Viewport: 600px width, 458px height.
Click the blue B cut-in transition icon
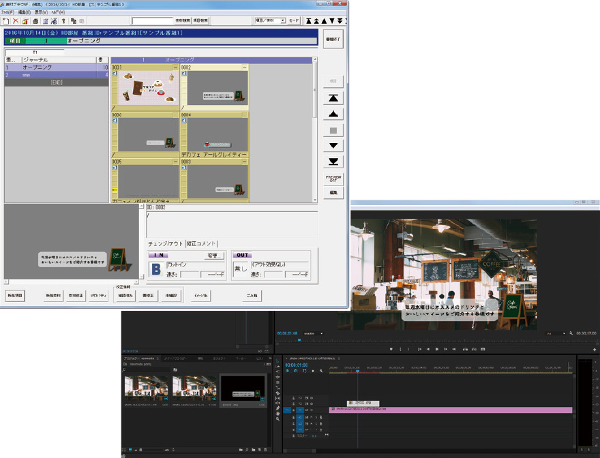point(155,269)
